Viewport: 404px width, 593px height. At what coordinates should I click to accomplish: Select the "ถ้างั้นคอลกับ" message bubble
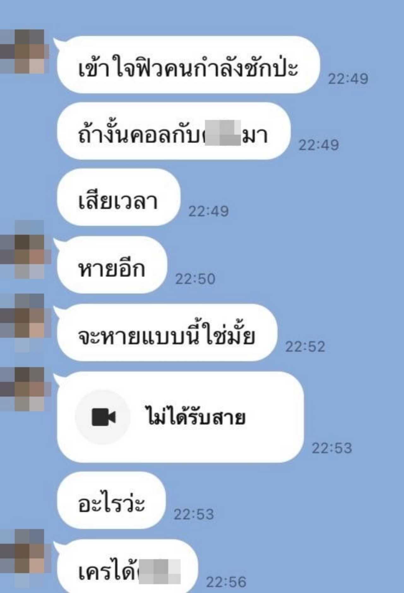pos(173,131)
